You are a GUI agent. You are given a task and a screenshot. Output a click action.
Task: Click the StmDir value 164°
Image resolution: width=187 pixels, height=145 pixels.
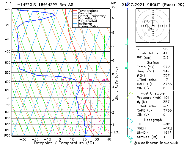click(167, 132)
